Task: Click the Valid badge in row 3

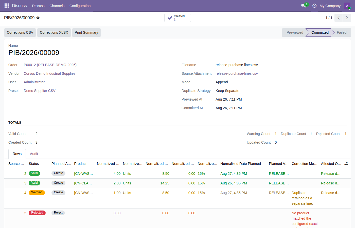Action: coord(34,183)
